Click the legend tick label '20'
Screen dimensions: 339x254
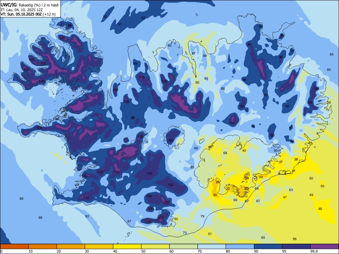[59, 251]
